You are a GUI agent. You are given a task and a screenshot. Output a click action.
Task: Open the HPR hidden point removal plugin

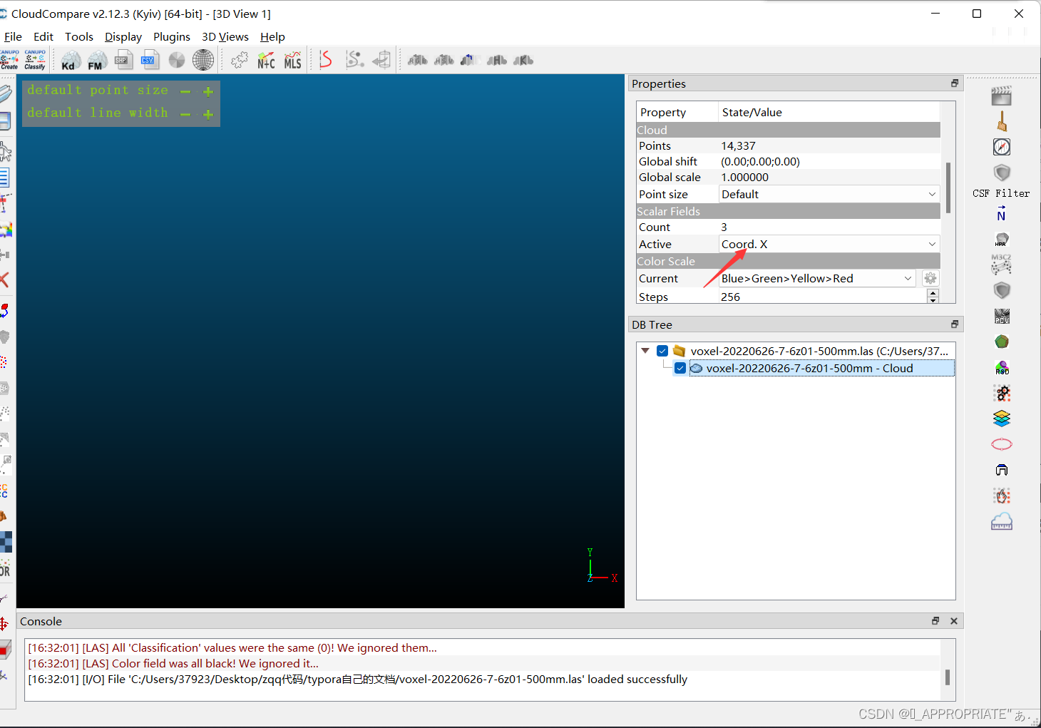pos(1002,240)
